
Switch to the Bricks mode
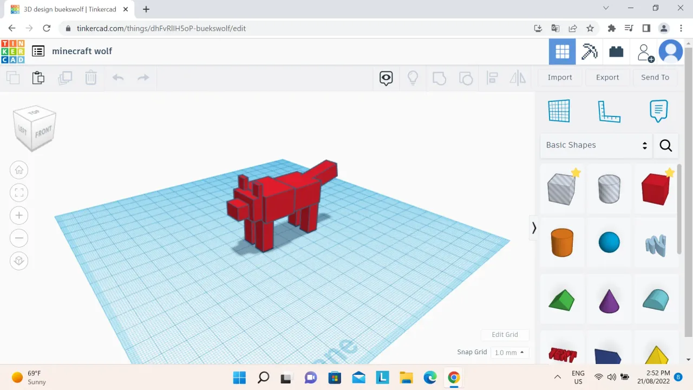(616, 51)
